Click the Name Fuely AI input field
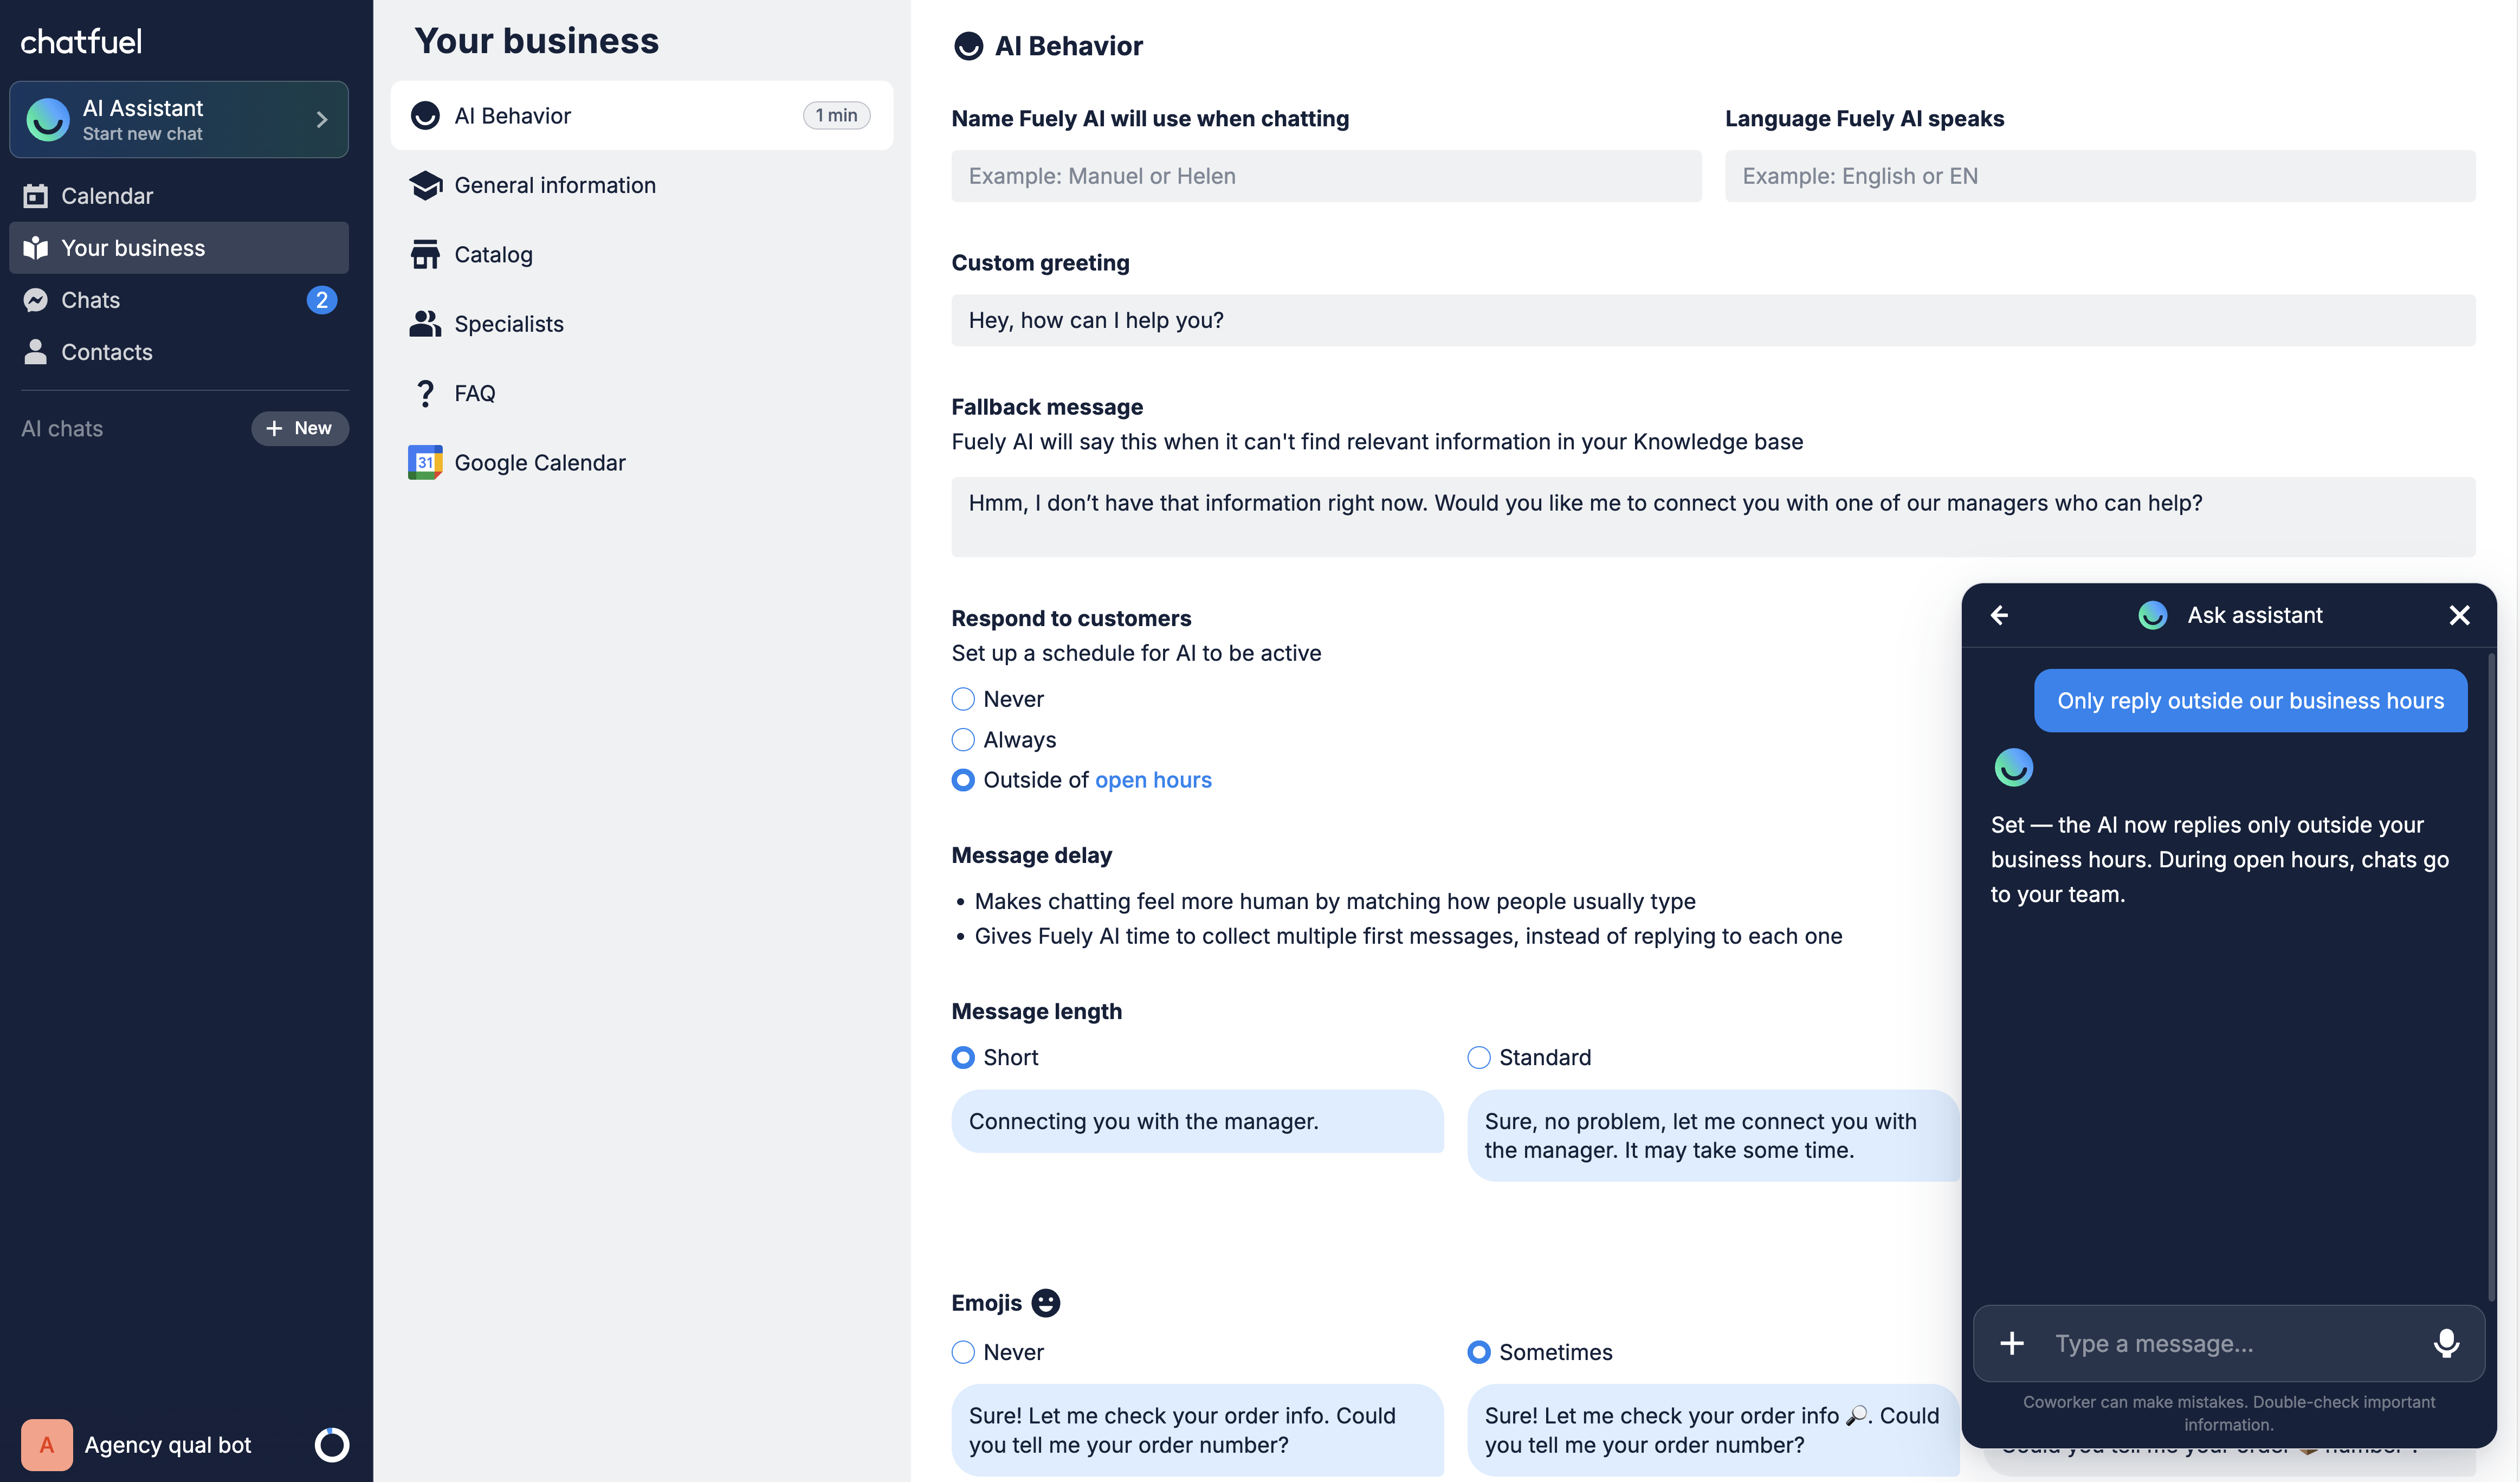 (x=1325, y=176)
